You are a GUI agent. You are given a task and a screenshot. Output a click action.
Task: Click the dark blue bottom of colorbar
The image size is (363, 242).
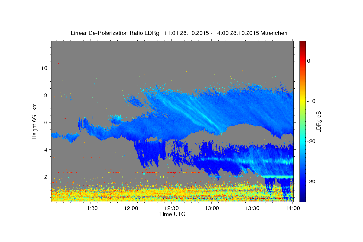(x=302, y=198)
